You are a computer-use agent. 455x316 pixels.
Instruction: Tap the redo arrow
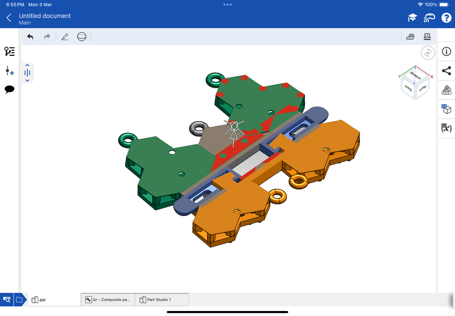[x=47, y=37]
